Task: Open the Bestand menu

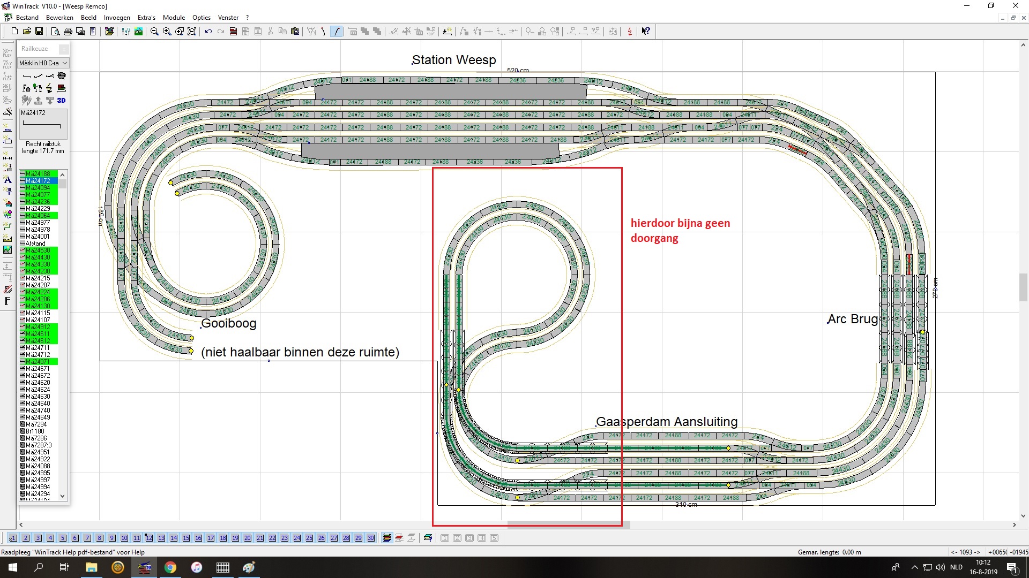Action: coord(27,18)
